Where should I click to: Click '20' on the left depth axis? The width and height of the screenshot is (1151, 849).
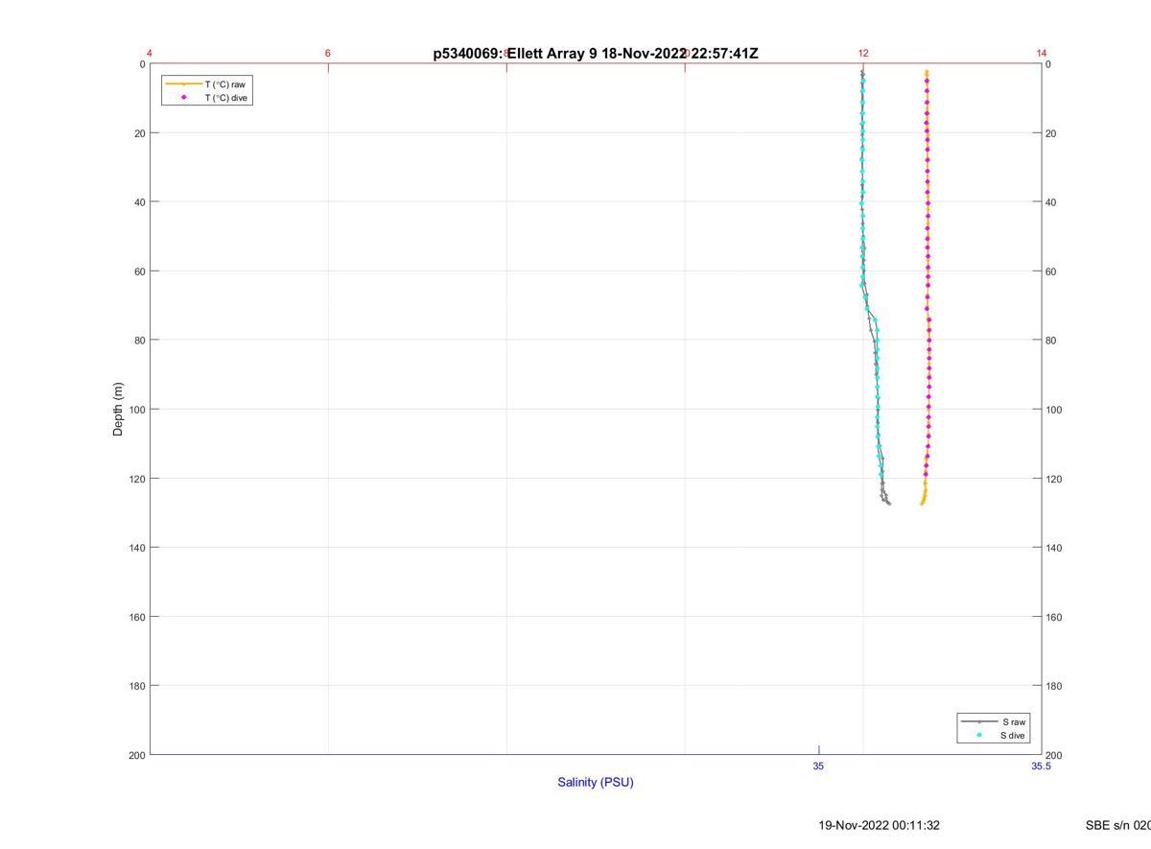click(139, 133)
